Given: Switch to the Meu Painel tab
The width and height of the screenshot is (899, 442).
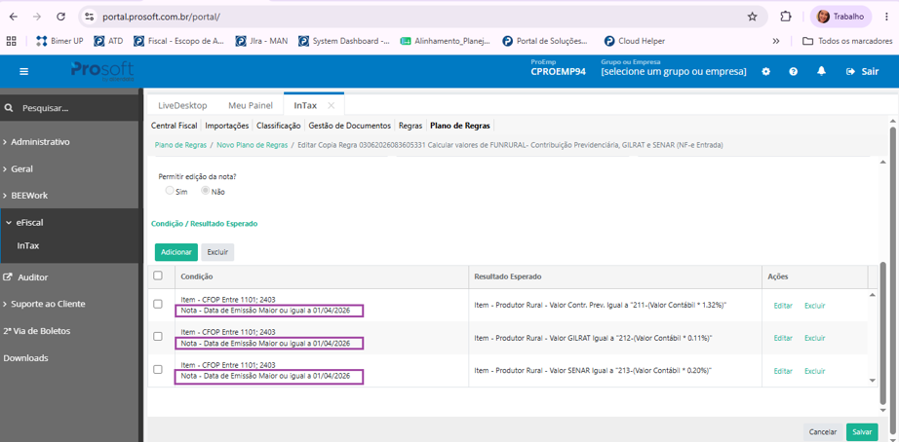Looking at the screenshot, I should tap(249, 105).
